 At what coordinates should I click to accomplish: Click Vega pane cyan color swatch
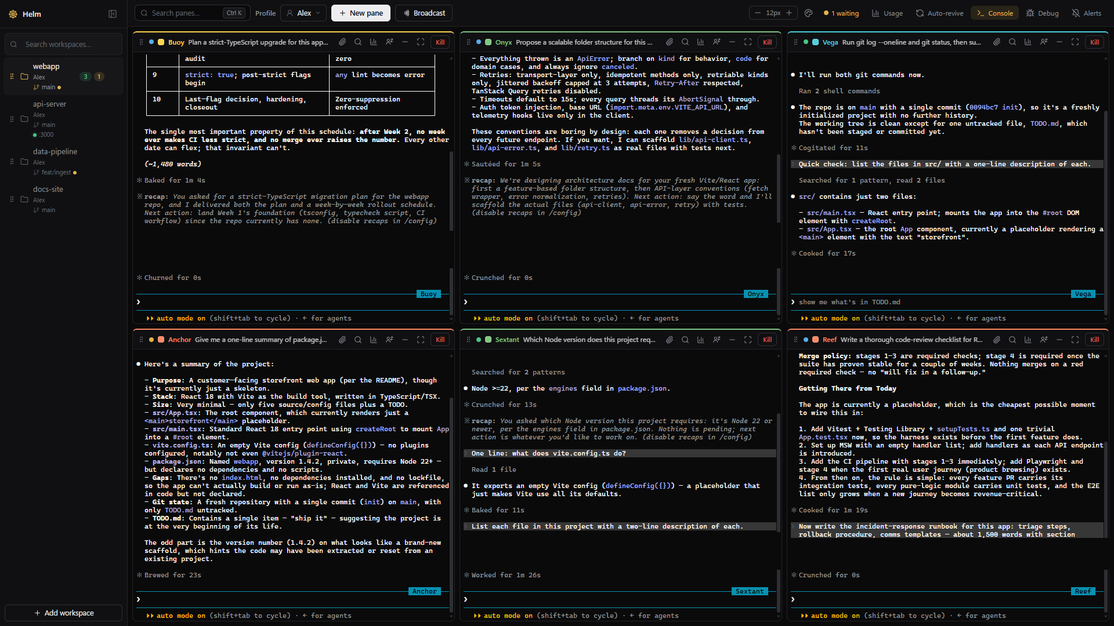coord(816,42)
